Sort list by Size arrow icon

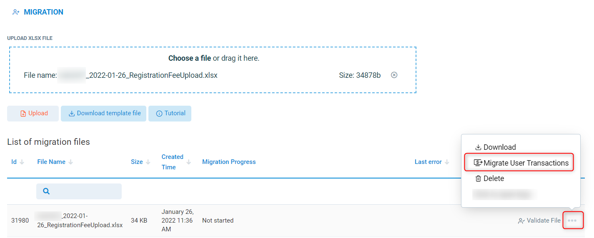[148, 162]
